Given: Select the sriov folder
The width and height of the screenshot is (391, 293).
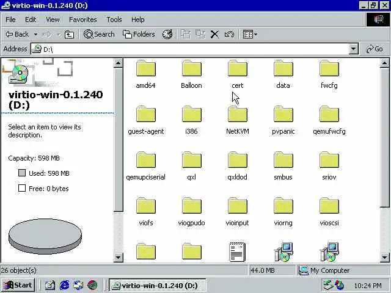Looking at the screenshot, I should 329,160.
